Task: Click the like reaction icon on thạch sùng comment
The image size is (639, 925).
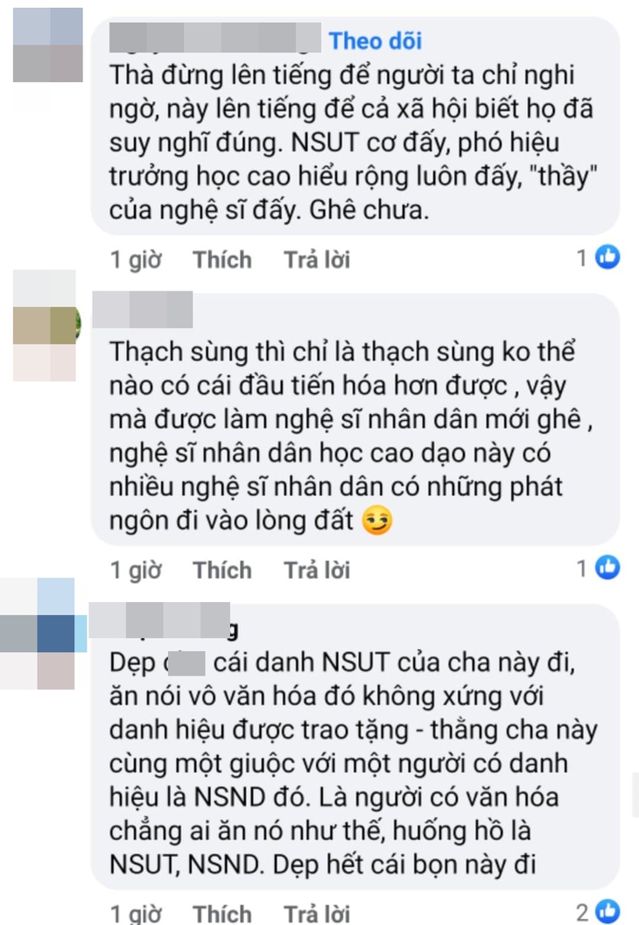Action: pyautogui.click(x=607, y=567)
